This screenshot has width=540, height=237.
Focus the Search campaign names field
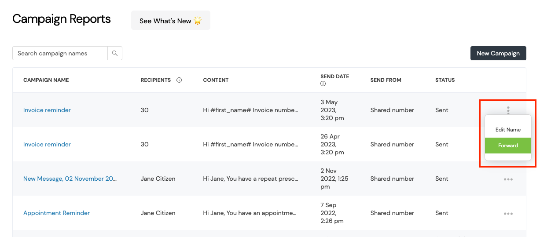coord(60,53)
